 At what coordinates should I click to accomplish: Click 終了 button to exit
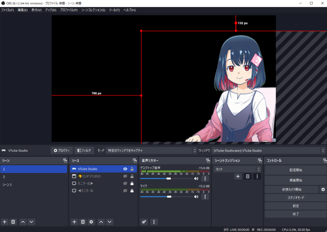pos(296,214)
